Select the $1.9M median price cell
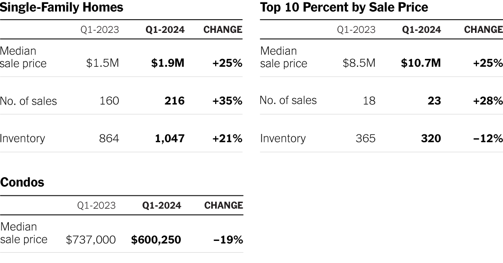This screenshot has width=503, height=263. tap(168, 63)
